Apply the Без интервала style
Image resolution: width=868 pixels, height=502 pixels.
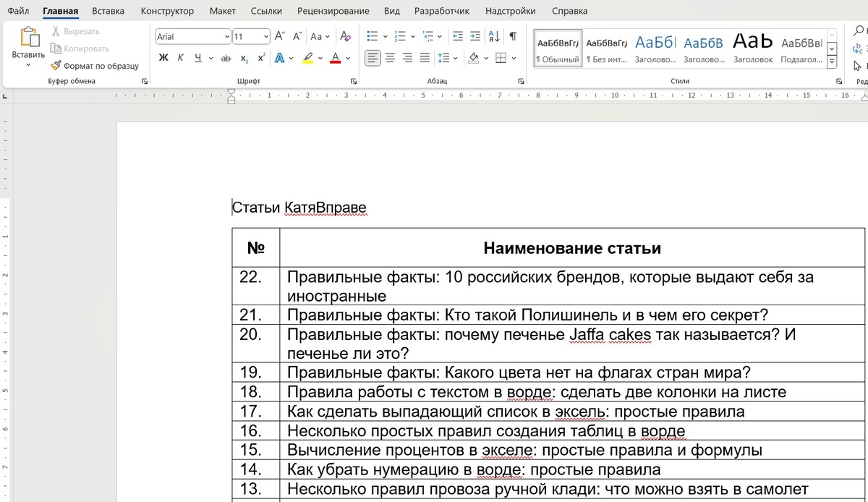coord(606,48)
